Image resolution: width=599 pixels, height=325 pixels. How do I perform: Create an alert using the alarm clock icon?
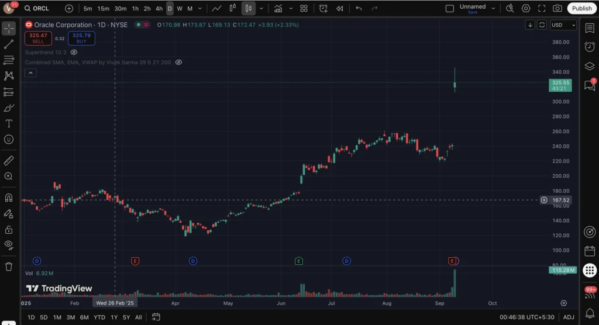323,8
